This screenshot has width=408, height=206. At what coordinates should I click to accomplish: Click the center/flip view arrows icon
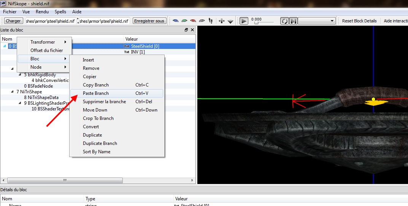point(221,21)
